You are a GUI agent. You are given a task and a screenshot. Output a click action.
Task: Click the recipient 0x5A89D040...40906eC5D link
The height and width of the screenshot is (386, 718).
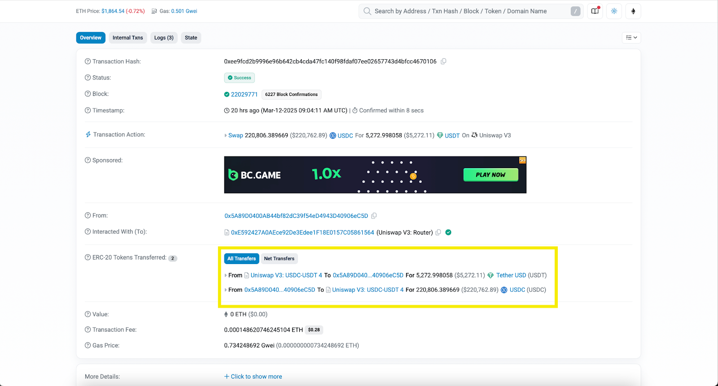pos(368,275)
